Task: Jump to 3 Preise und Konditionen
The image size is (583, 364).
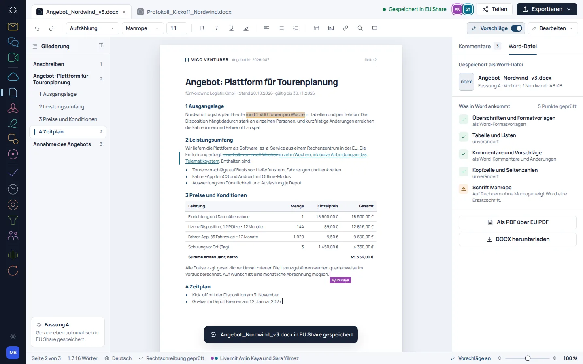Action: tap(68, 119)
